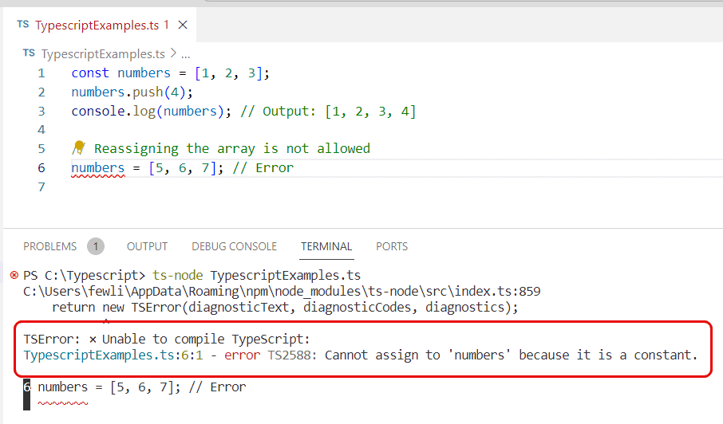Open the TypescriptExamples.ts breadcrumb item
The width and height of the screenshot is (723, 424).
pyautogui.click(x=103, y=54)
